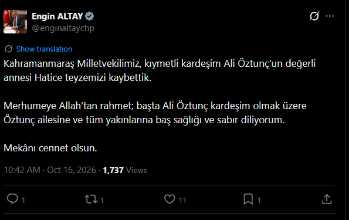
Task: Click the blue verified badge
Action: click(89, 16)
